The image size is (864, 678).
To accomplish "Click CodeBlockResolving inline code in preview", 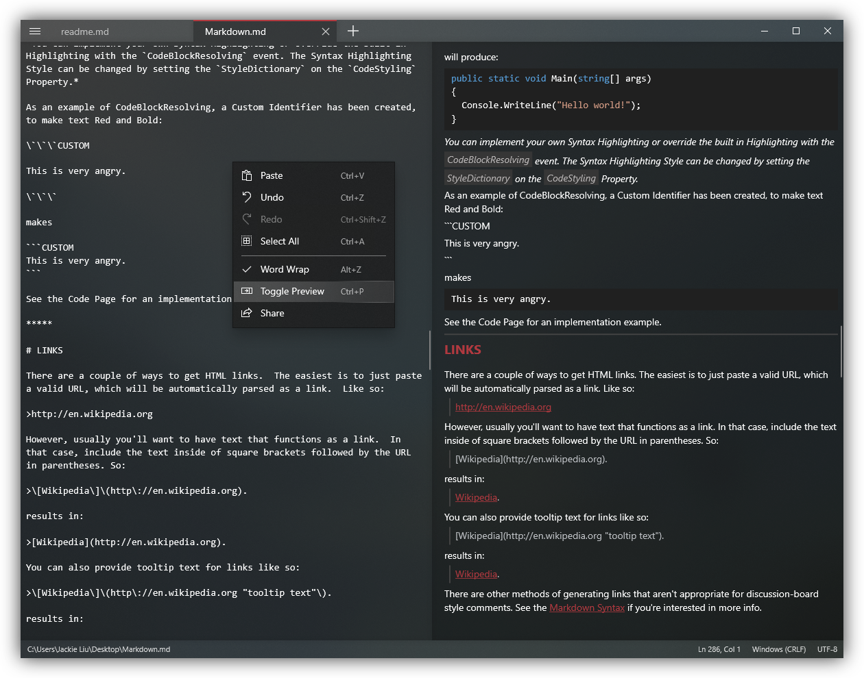I will point(488,160).
